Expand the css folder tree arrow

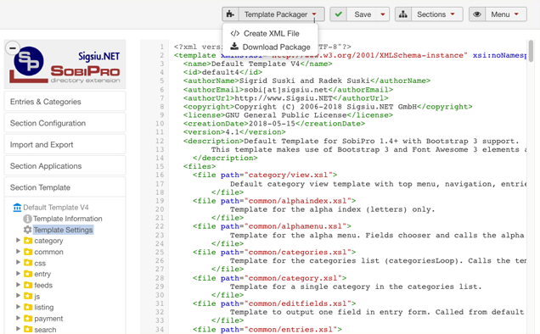(18, 263)
